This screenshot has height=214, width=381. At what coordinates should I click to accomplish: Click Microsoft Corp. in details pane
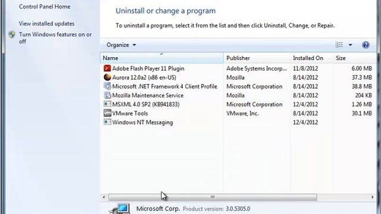pos(158,209)
